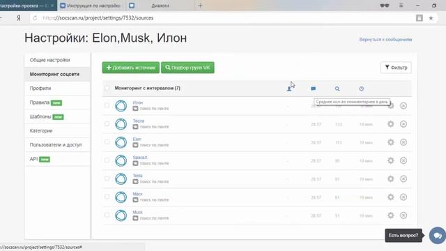Open settings gear for Тесла source
446x251 pixels.
click(390, 124)
